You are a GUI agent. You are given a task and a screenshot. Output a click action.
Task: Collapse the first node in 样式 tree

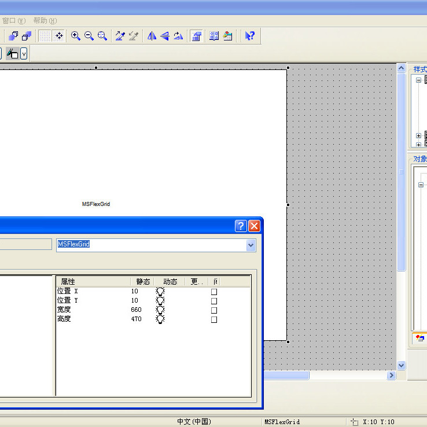click(x=418, y=80)
